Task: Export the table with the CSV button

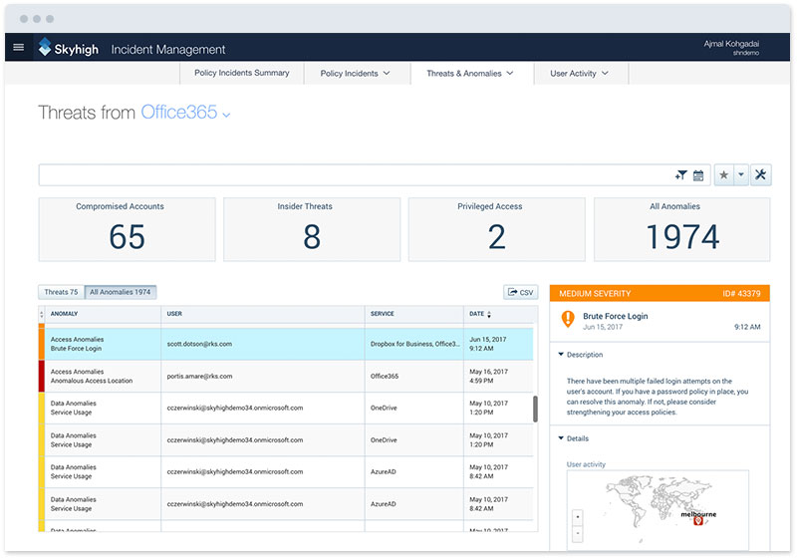Action: 521,292
